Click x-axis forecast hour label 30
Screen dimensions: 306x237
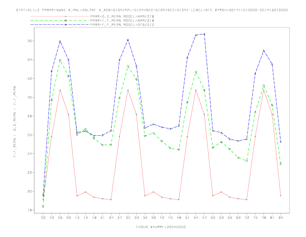click(x=128, y=218)
